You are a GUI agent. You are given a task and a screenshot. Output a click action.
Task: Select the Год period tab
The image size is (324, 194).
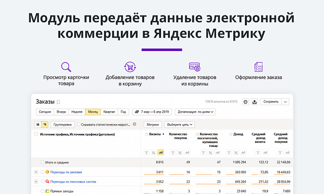click(123, 112)
